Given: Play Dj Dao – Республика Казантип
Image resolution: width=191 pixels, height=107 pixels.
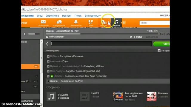Looking at the screenshot, I should (48, 56).
